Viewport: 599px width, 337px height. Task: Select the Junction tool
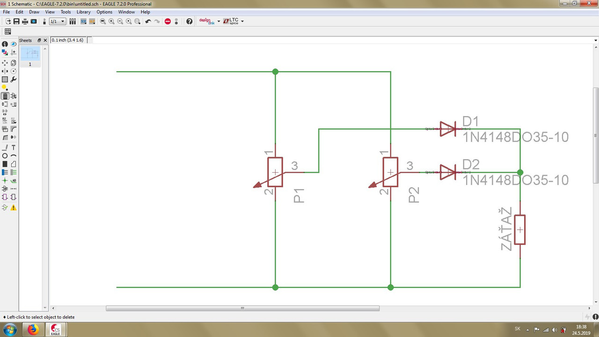point(5,181)
